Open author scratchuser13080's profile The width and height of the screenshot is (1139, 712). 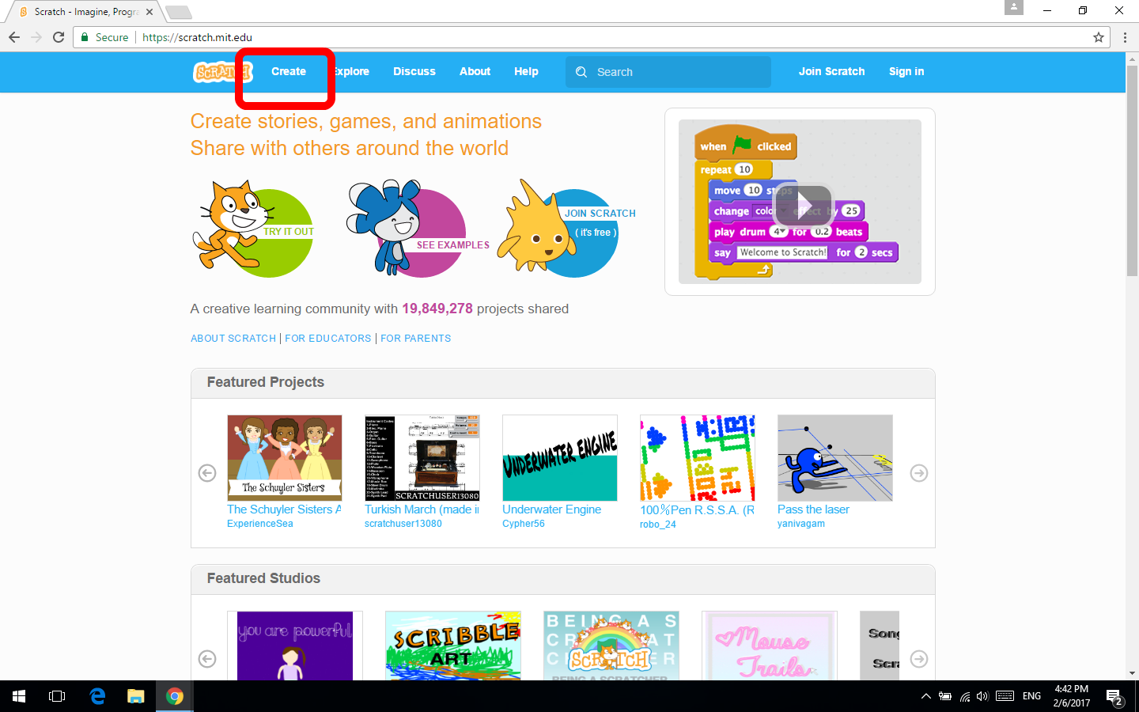coord(403,524)
